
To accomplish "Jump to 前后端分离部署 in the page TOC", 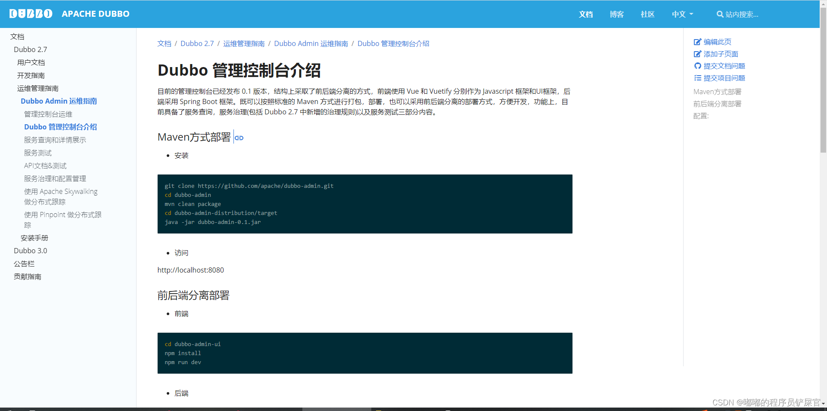I will tap(717, 104).
